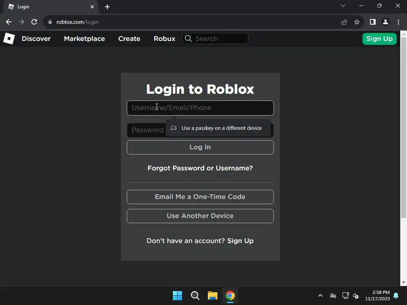Open the Robux nav item

click(x=164, y=39)
